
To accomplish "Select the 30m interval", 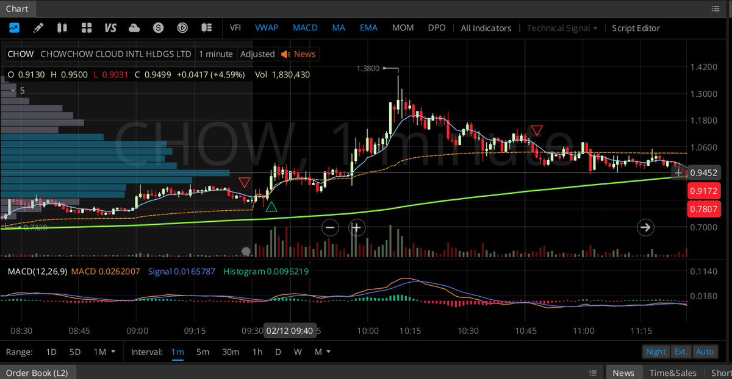I will point(230,352).
